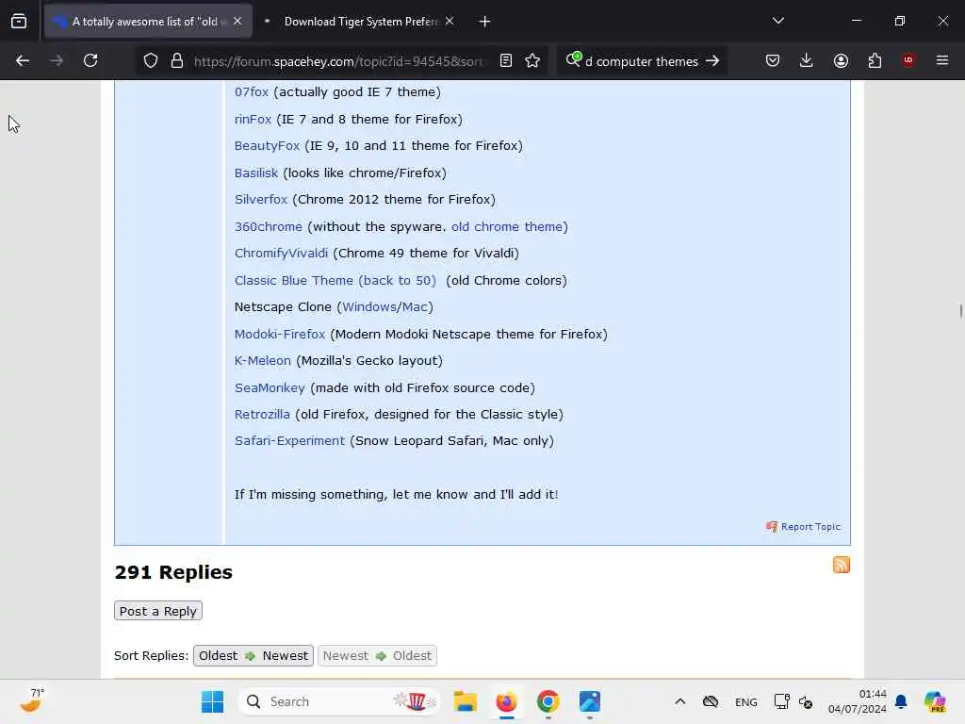This screenshot has width=965, height=724.
Task: Open the K-Meleon link
Action: [263, 361]
